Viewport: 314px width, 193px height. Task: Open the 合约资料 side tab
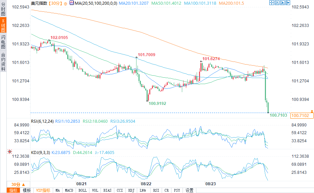tap(3, 62)
